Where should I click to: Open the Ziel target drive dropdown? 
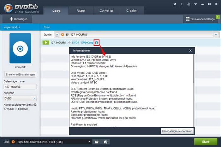[89, 142]
